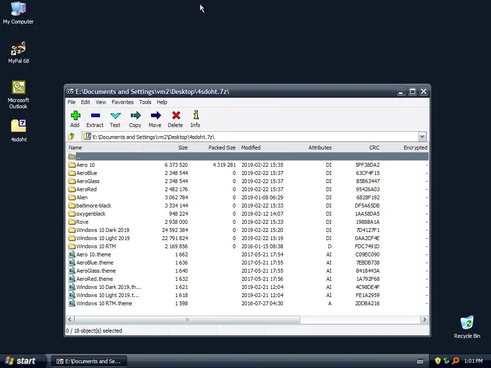Open the File menu
The height and width of the screenshot is (368, 491).
[x=71, y=102]
